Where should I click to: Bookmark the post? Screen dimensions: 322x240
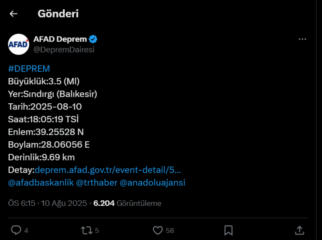(229, 230)
